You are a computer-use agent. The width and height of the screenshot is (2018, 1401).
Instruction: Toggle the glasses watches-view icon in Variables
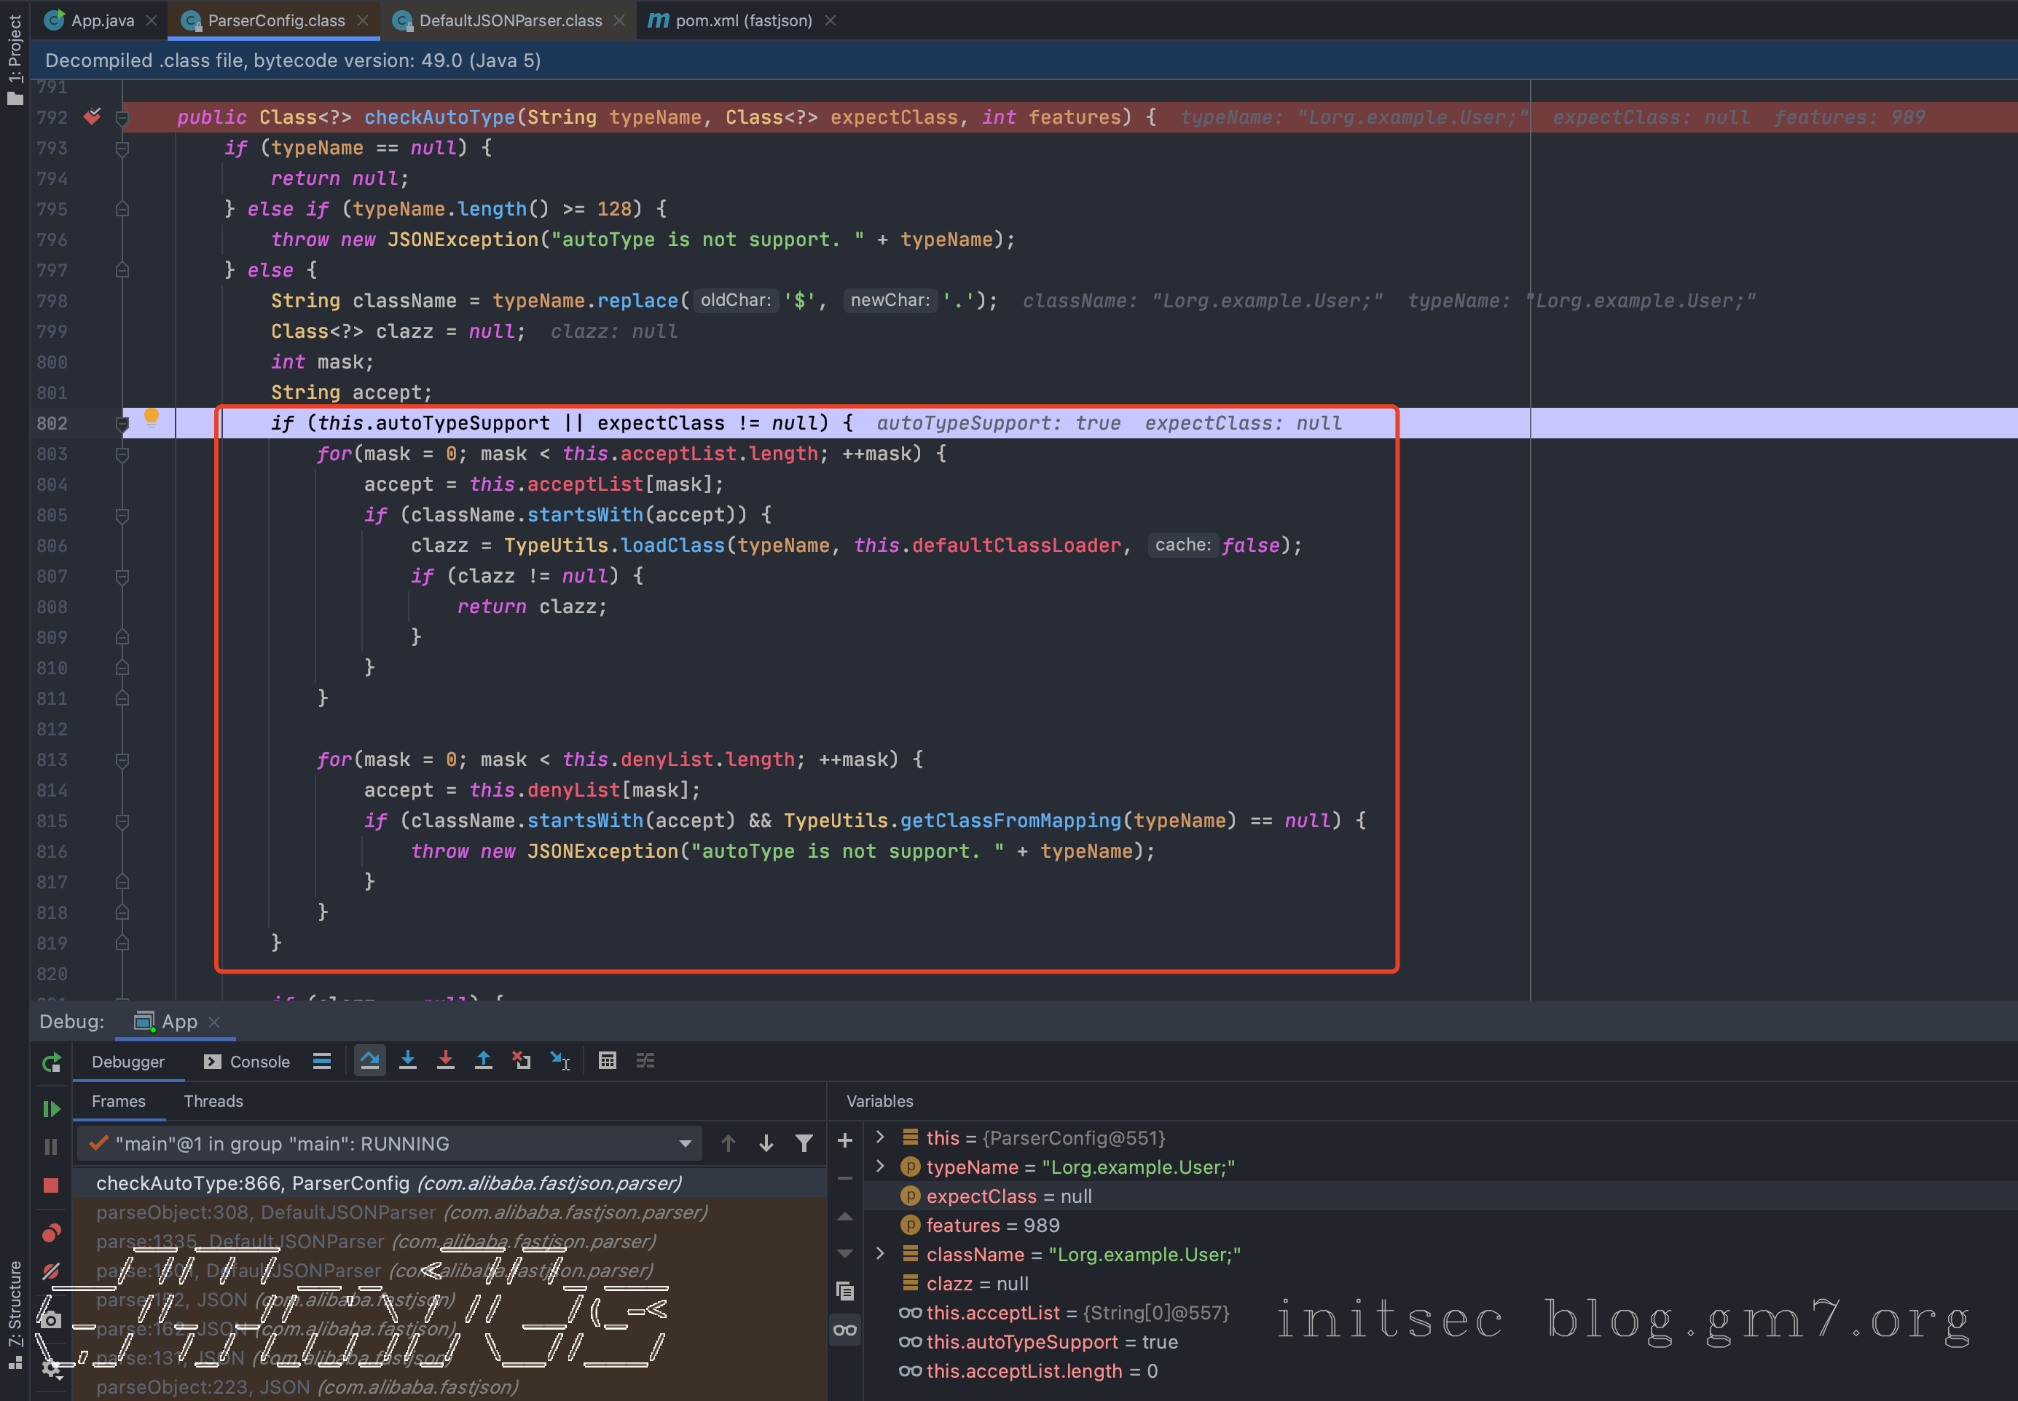click(x=845, y=1330)
